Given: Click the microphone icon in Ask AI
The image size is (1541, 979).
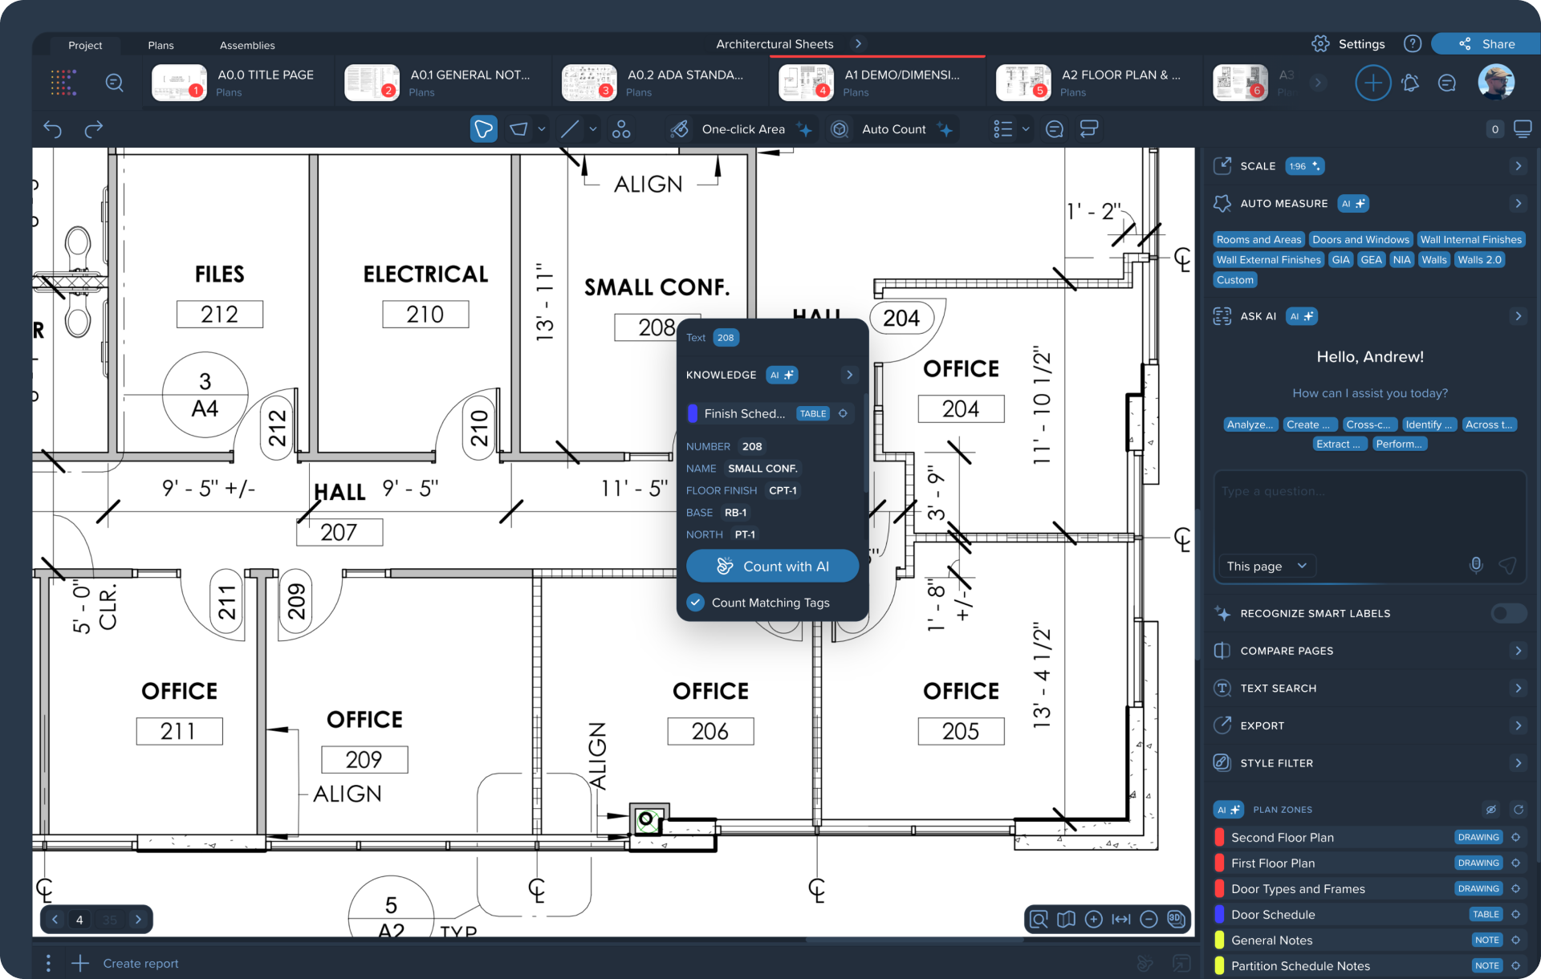Looking at the screenshot, I should 1475,565.
